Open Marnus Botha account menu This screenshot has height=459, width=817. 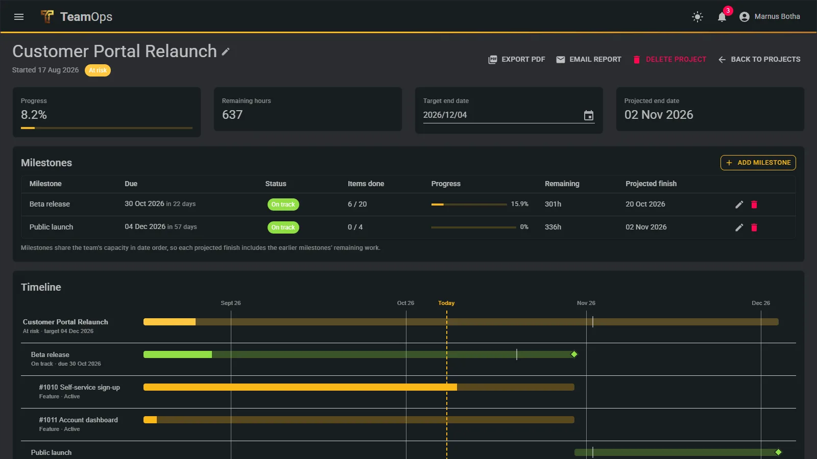[770, 17]
